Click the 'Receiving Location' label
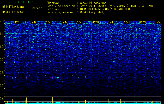Viewport: 164px width, 104px height. tap(61, 6)
